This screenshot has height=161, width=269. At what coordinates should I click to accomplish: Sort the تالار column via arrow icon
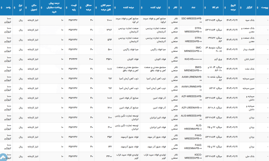click(x=169, y=8)
